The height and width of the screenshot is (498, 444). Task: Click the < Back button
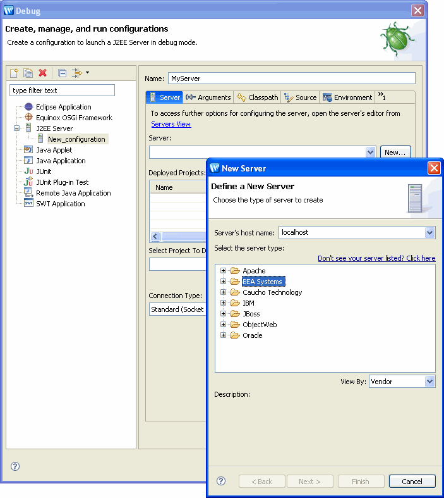262,482
